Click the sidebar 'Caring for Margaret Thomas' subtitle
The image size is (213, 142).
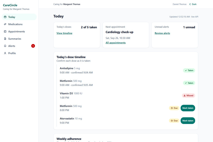16,9
